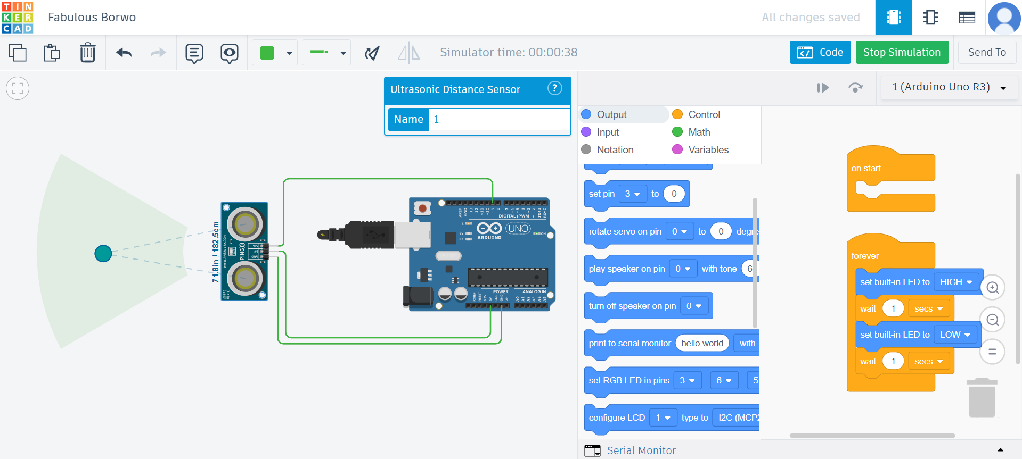Viewport: 1022px width, 459px height.
Task: Click the ultrasonic distance sensor component
Action: point(244,252)
